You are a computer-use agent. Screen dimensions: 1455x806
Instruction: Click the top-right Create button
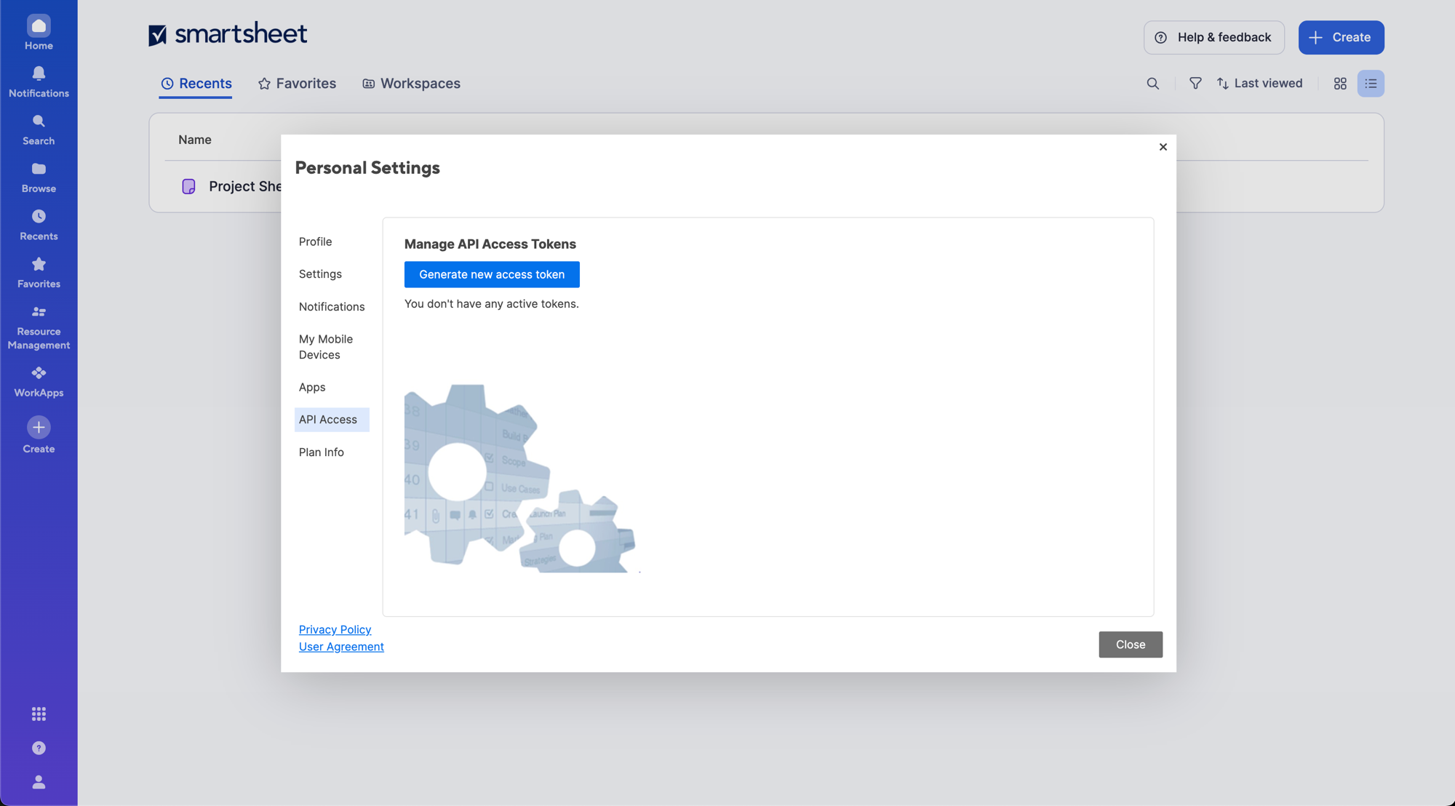pos(1341,37)
